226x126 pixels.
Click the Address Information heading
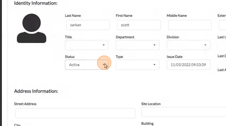click(x=36, y=91)
